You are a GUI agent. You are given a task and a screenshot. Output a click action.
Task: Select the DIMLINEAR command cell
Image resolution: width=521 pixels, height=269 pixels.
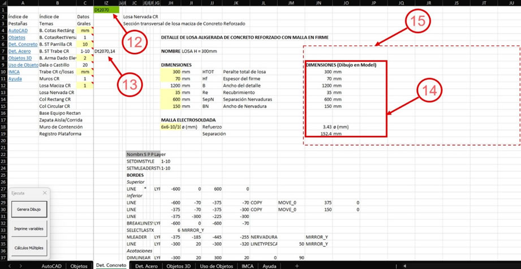click(x=138, y=258)
